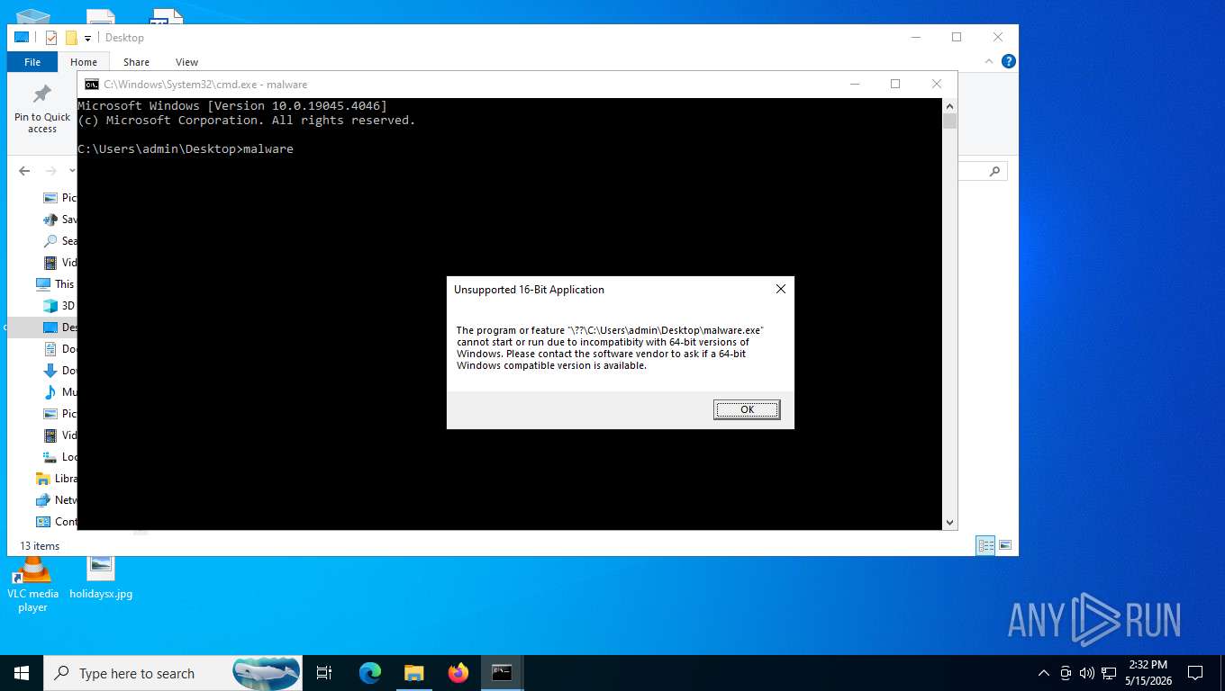Minimize the cmd.exe window
This screenshot has width=1225, height=691.
[x=854, y=84]
